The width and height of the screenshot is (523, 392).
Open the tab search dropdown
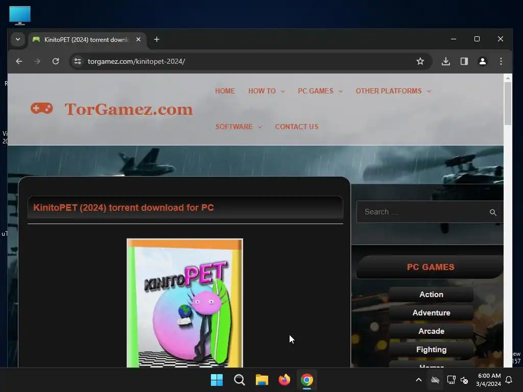coord(18,39)
